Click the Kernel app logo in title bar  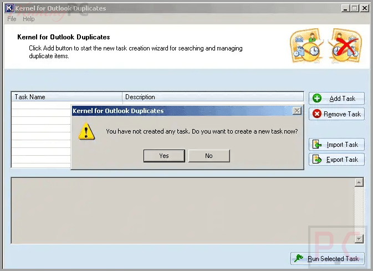[9, 8]
